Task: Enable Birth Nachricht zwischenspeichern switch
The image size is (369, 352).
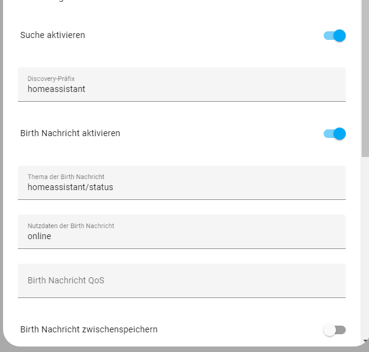Action: pyautogui.click(x=335, y=330)
